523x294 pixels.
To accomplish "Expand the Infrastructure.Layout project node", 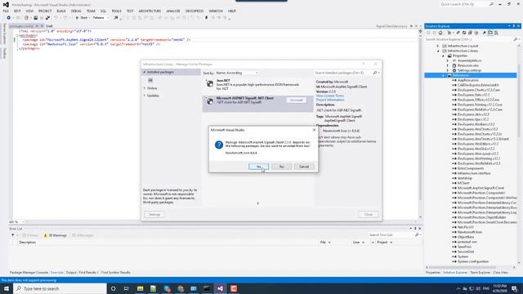I will click(438, 46).
